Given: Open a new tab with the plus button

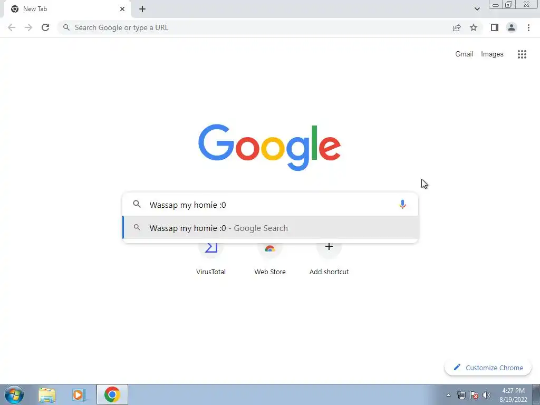Looking at the screenshot, I should [142, 9].
